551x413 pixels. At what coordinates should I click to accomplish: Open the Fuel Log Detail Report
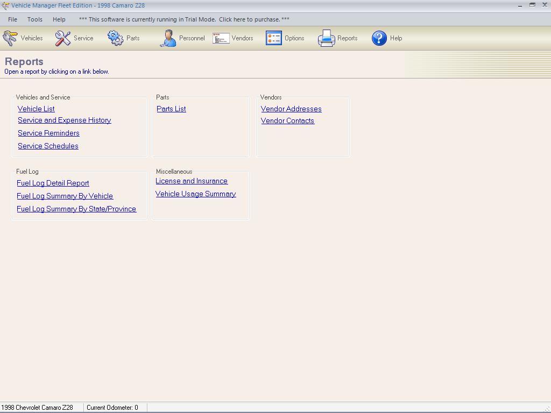[x=53, y=183]
